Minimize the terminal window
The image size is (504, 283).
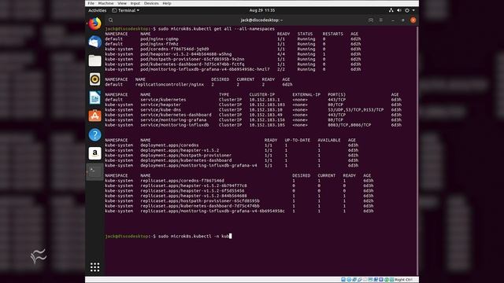point(393,20)
